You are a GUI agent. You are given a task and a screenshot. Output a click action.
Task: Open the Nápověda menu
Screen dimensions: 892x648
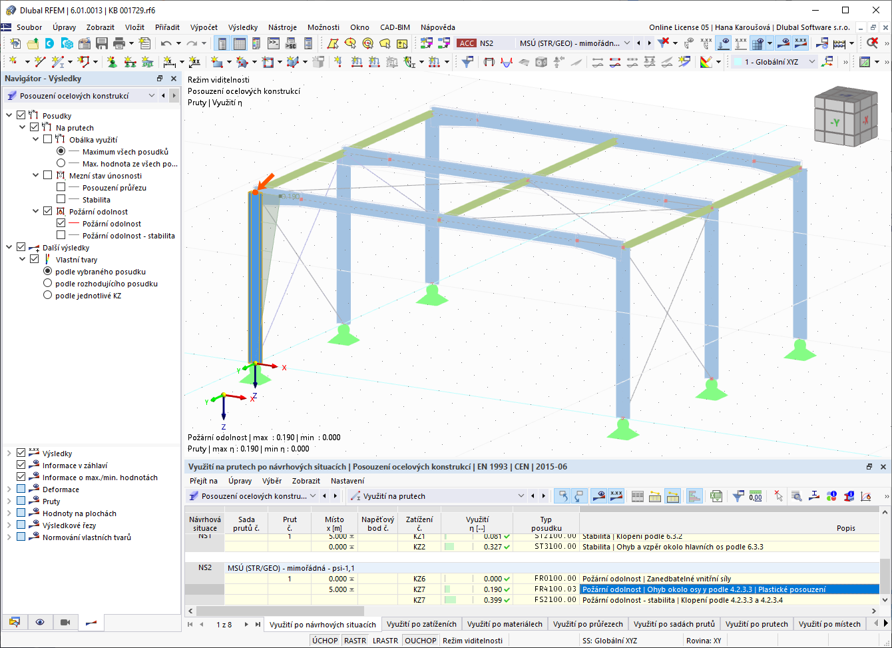click(x=438, y=27)
